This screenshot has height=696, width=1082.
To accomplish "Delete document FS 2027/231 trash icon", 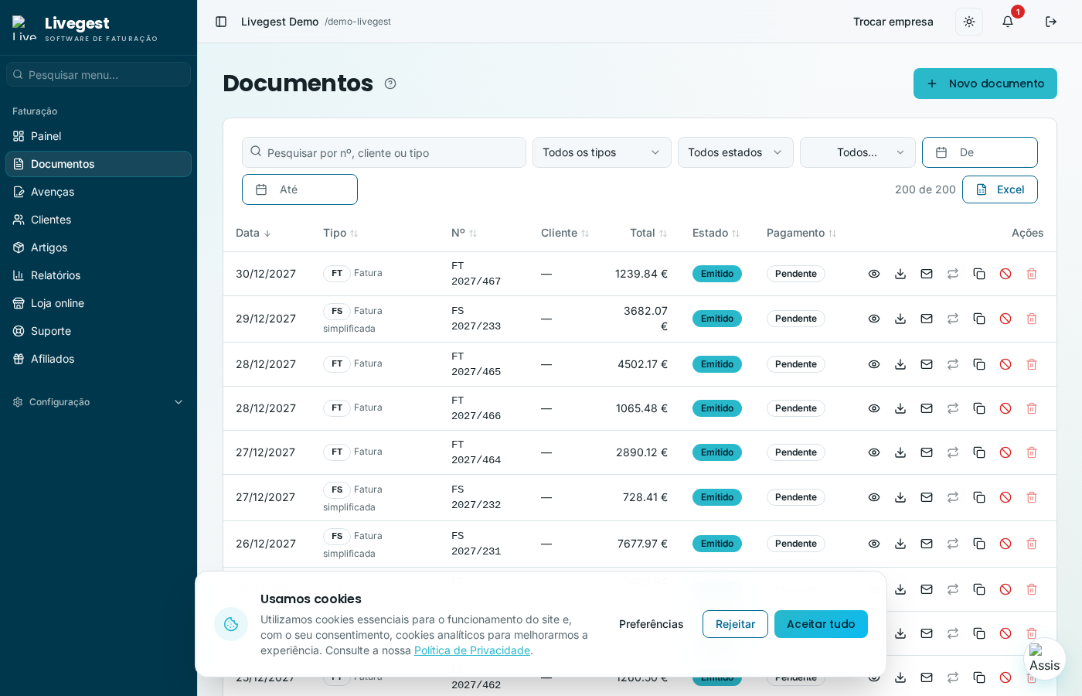I will tap(1032, 544).
